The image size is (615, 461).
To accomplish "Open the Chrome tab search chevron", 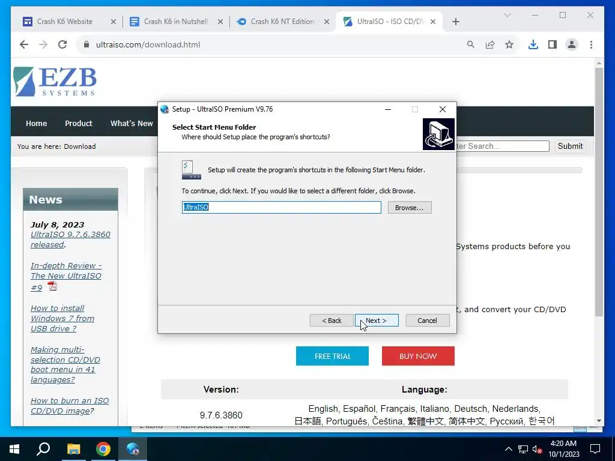I will (x=507, y=15).
